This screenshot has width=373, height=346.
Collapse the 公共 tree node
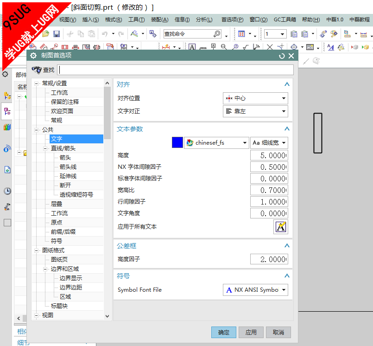tap(37, 130)
